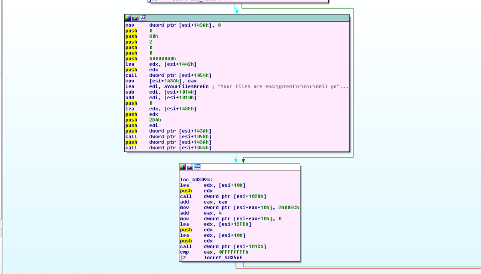Click the pencil edit icon on the upper node
The height and width of the screenshot is (274, 481).
click(x=135, y=18)
